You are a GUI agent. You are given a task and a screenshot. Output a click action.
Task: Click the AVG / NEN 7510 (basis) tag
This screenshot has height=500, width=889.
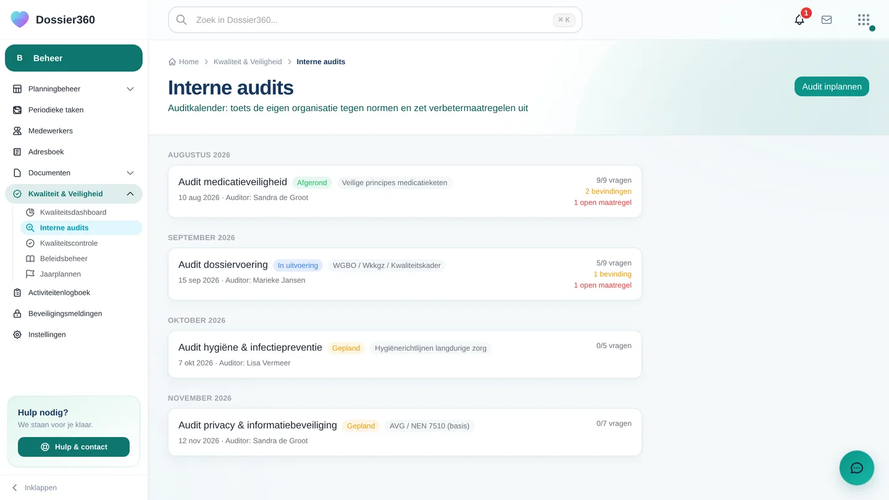click(429, 426)
